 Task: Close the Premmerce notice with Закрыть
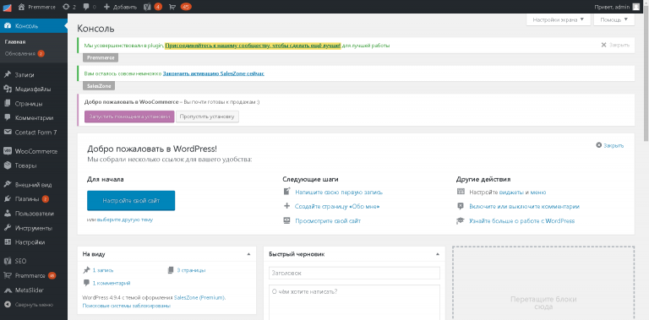(x=615, y=45)
